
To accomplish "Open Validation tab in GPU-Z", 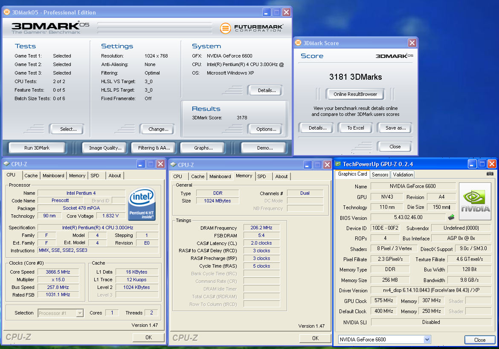I will coord(403,175).
